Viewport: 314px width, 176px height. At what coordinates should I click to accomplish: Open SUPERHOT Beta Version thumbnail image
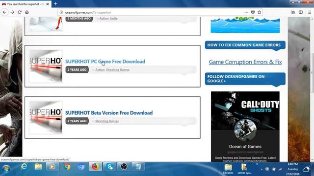tap(46, 117)
